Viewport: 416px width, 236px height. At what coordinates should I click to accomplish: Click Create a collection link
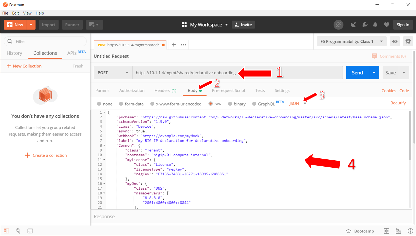[46, 155]
